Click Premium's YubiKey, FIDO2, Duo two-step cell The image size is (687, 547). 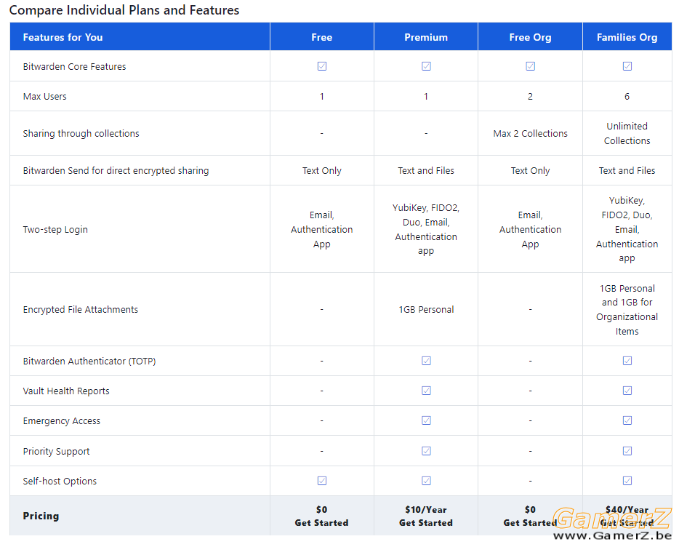(x=426, y=229)
